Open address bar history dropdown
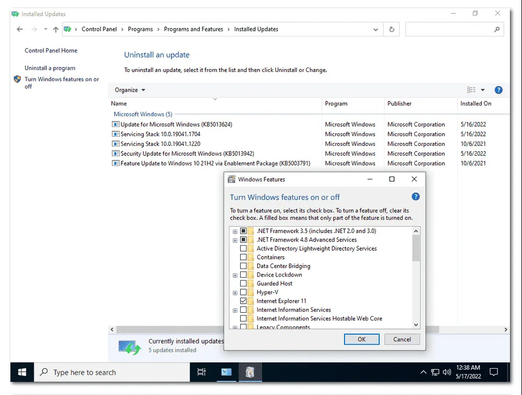522x395 pixels. pyautogui.click(x=375, y=29)
